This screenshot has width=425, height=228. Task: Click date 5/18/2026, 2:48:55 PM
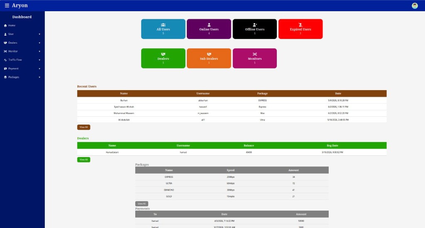click(338, 120)
